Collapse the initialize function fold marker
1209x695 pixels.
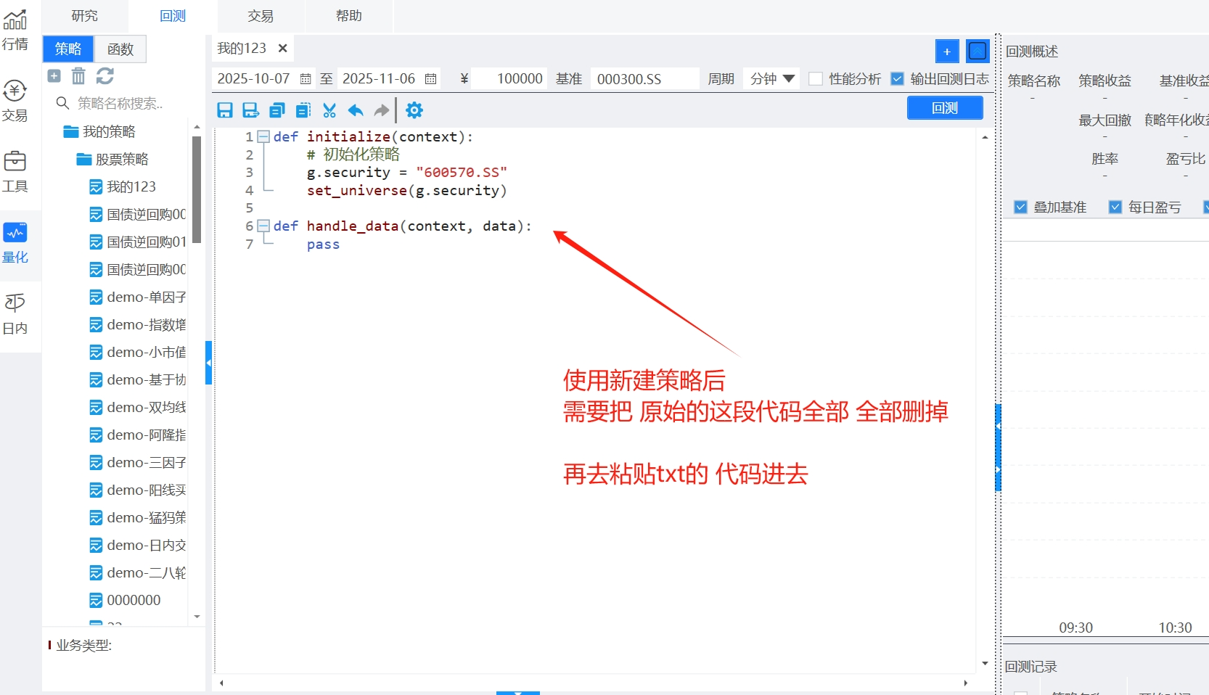tap(263, 136)
